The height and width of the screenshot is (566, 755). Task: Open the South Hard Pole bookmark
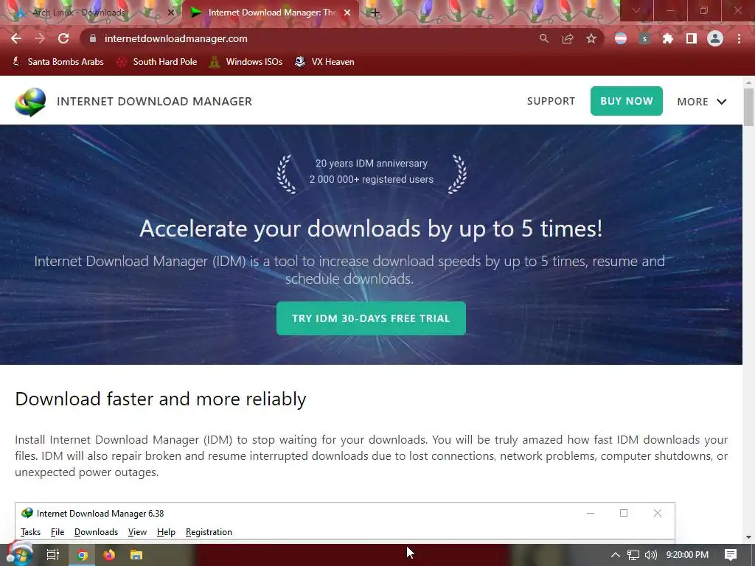click(157, 62)
